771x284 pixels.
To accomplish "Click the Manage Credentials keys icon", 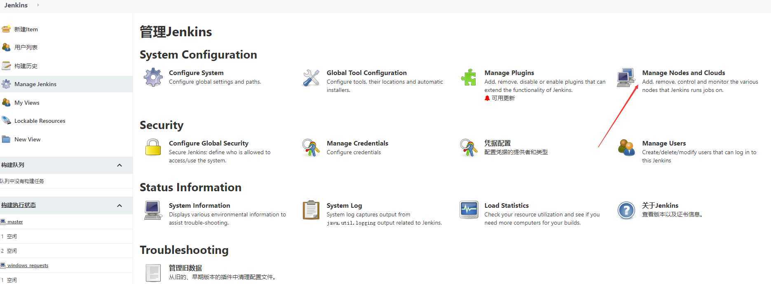I will click(x=311, y=148).
